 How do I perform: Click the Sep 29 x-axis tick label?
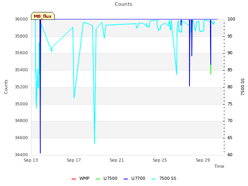(x=203, y=160)
